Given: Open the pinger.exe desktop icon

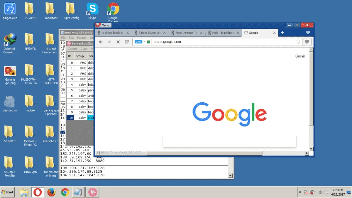Looking at the screenshot, I should pyautogui.click(x=10, y=11).
